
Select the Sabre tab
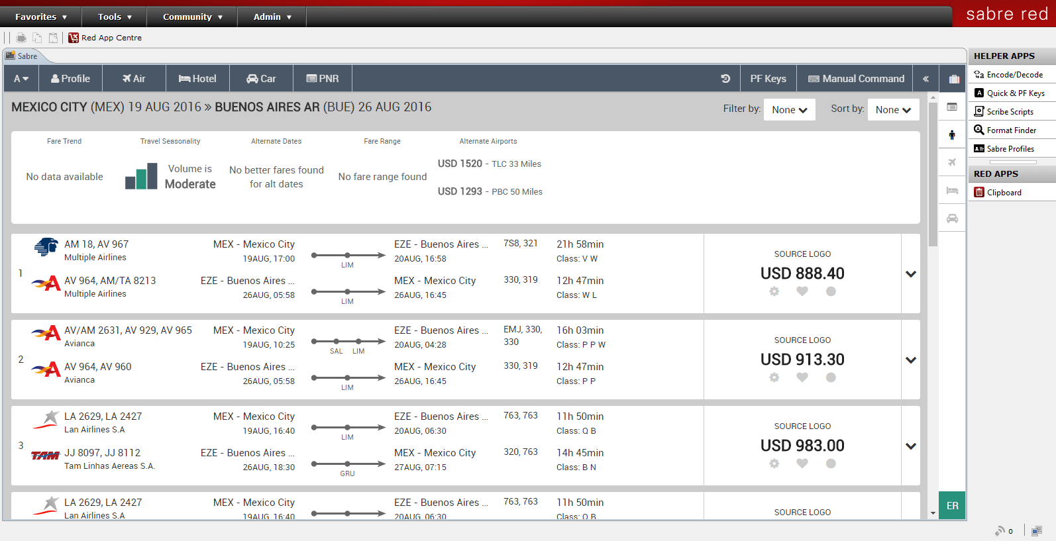pos(22,56)
